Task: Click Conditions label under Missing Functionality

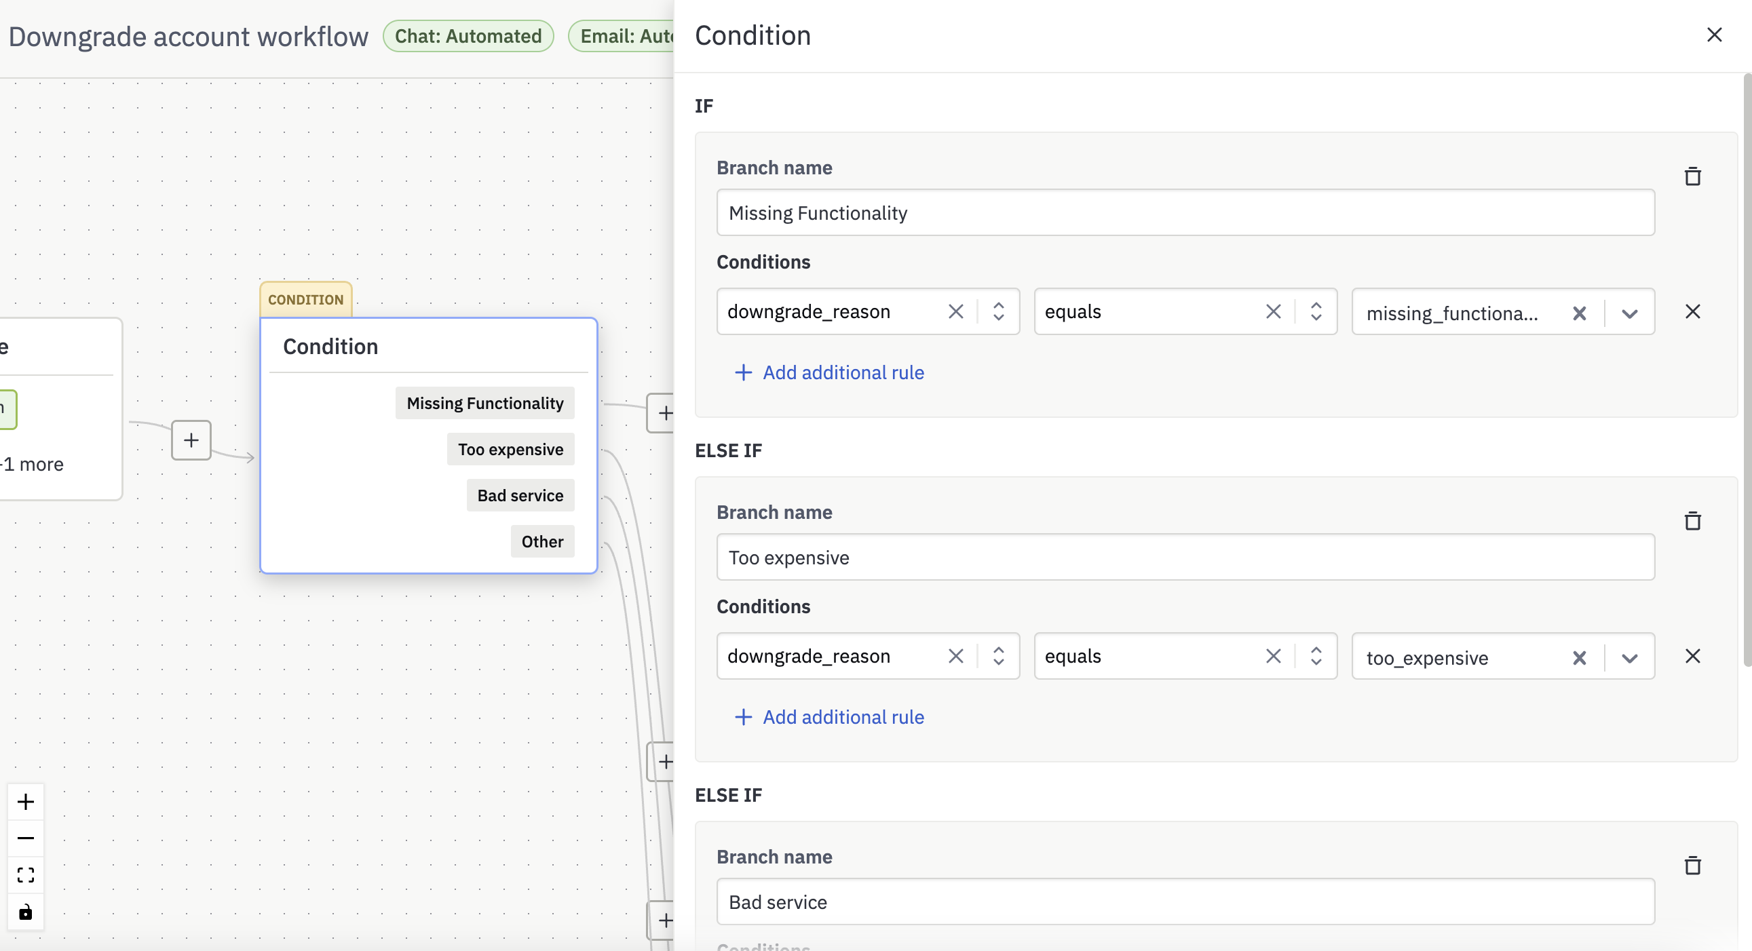Action: [764, 263]
